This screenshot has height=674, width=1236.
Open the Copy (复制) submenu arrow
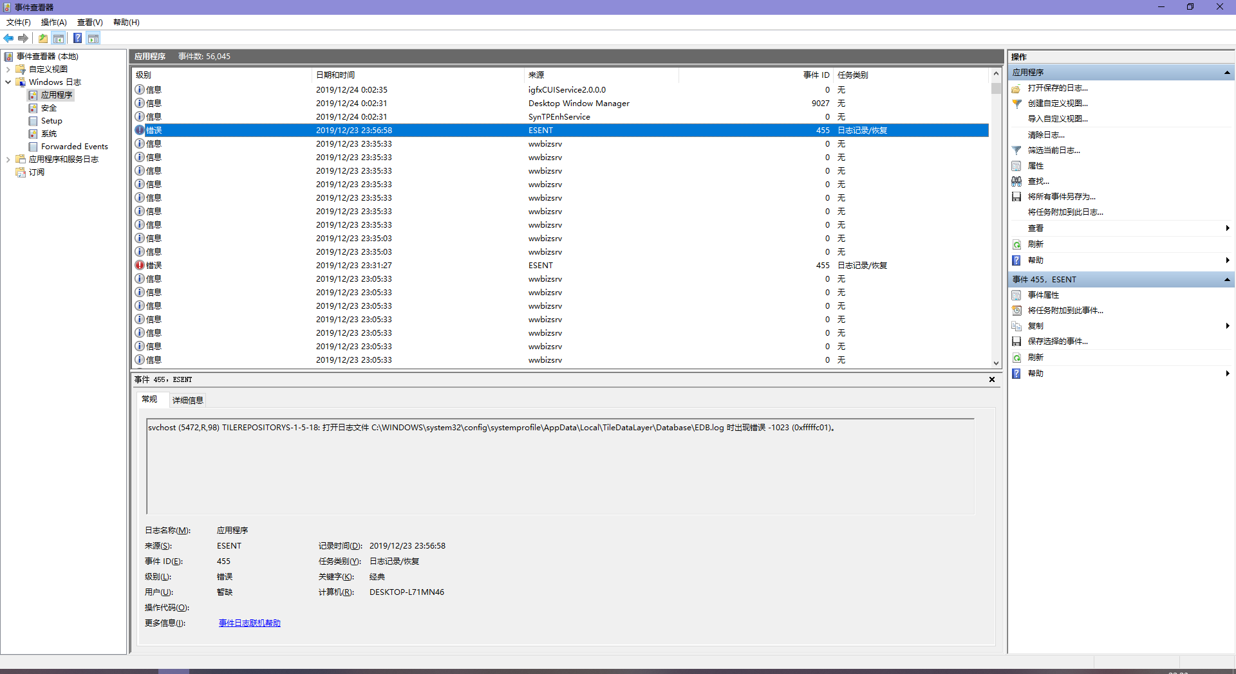pos(1228,326)
